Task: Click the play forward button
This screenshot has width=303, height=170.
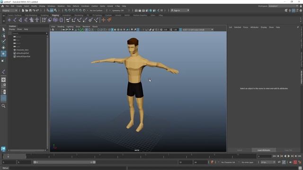Action: (x=289, y=156)
